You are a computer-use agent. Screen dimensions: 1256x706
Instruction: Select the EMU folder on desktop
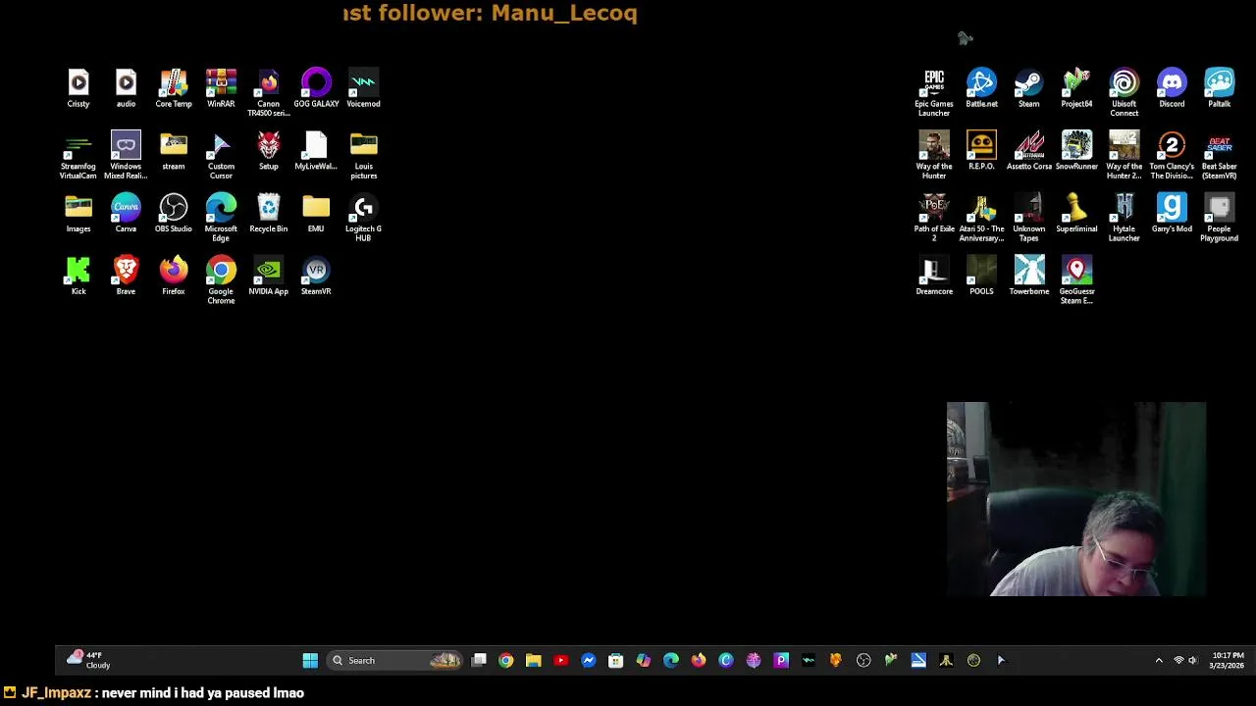pyautogui.click(x=316, y=214)
